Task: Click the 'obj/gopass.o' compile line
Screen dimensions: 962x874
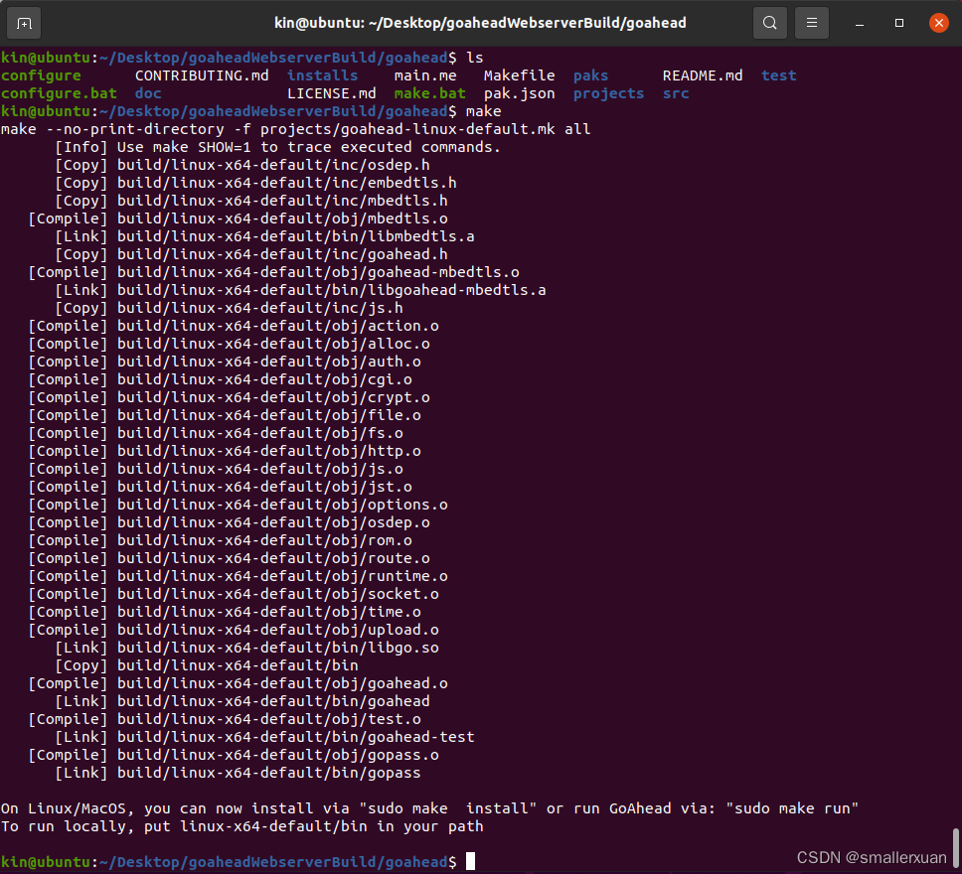Action: pyautogui.click(x=234, y=755)
